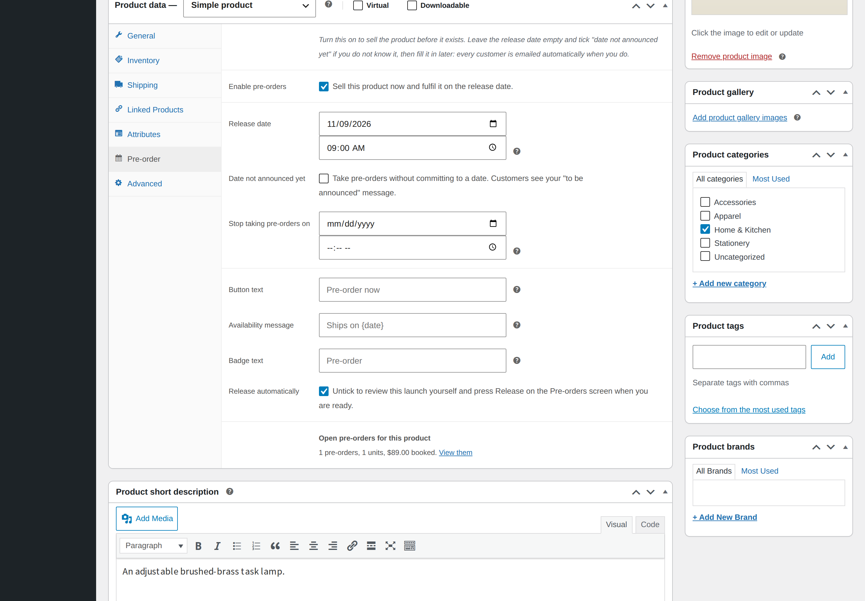
Task: Open the Shipping tab
Action: [165, 85]
